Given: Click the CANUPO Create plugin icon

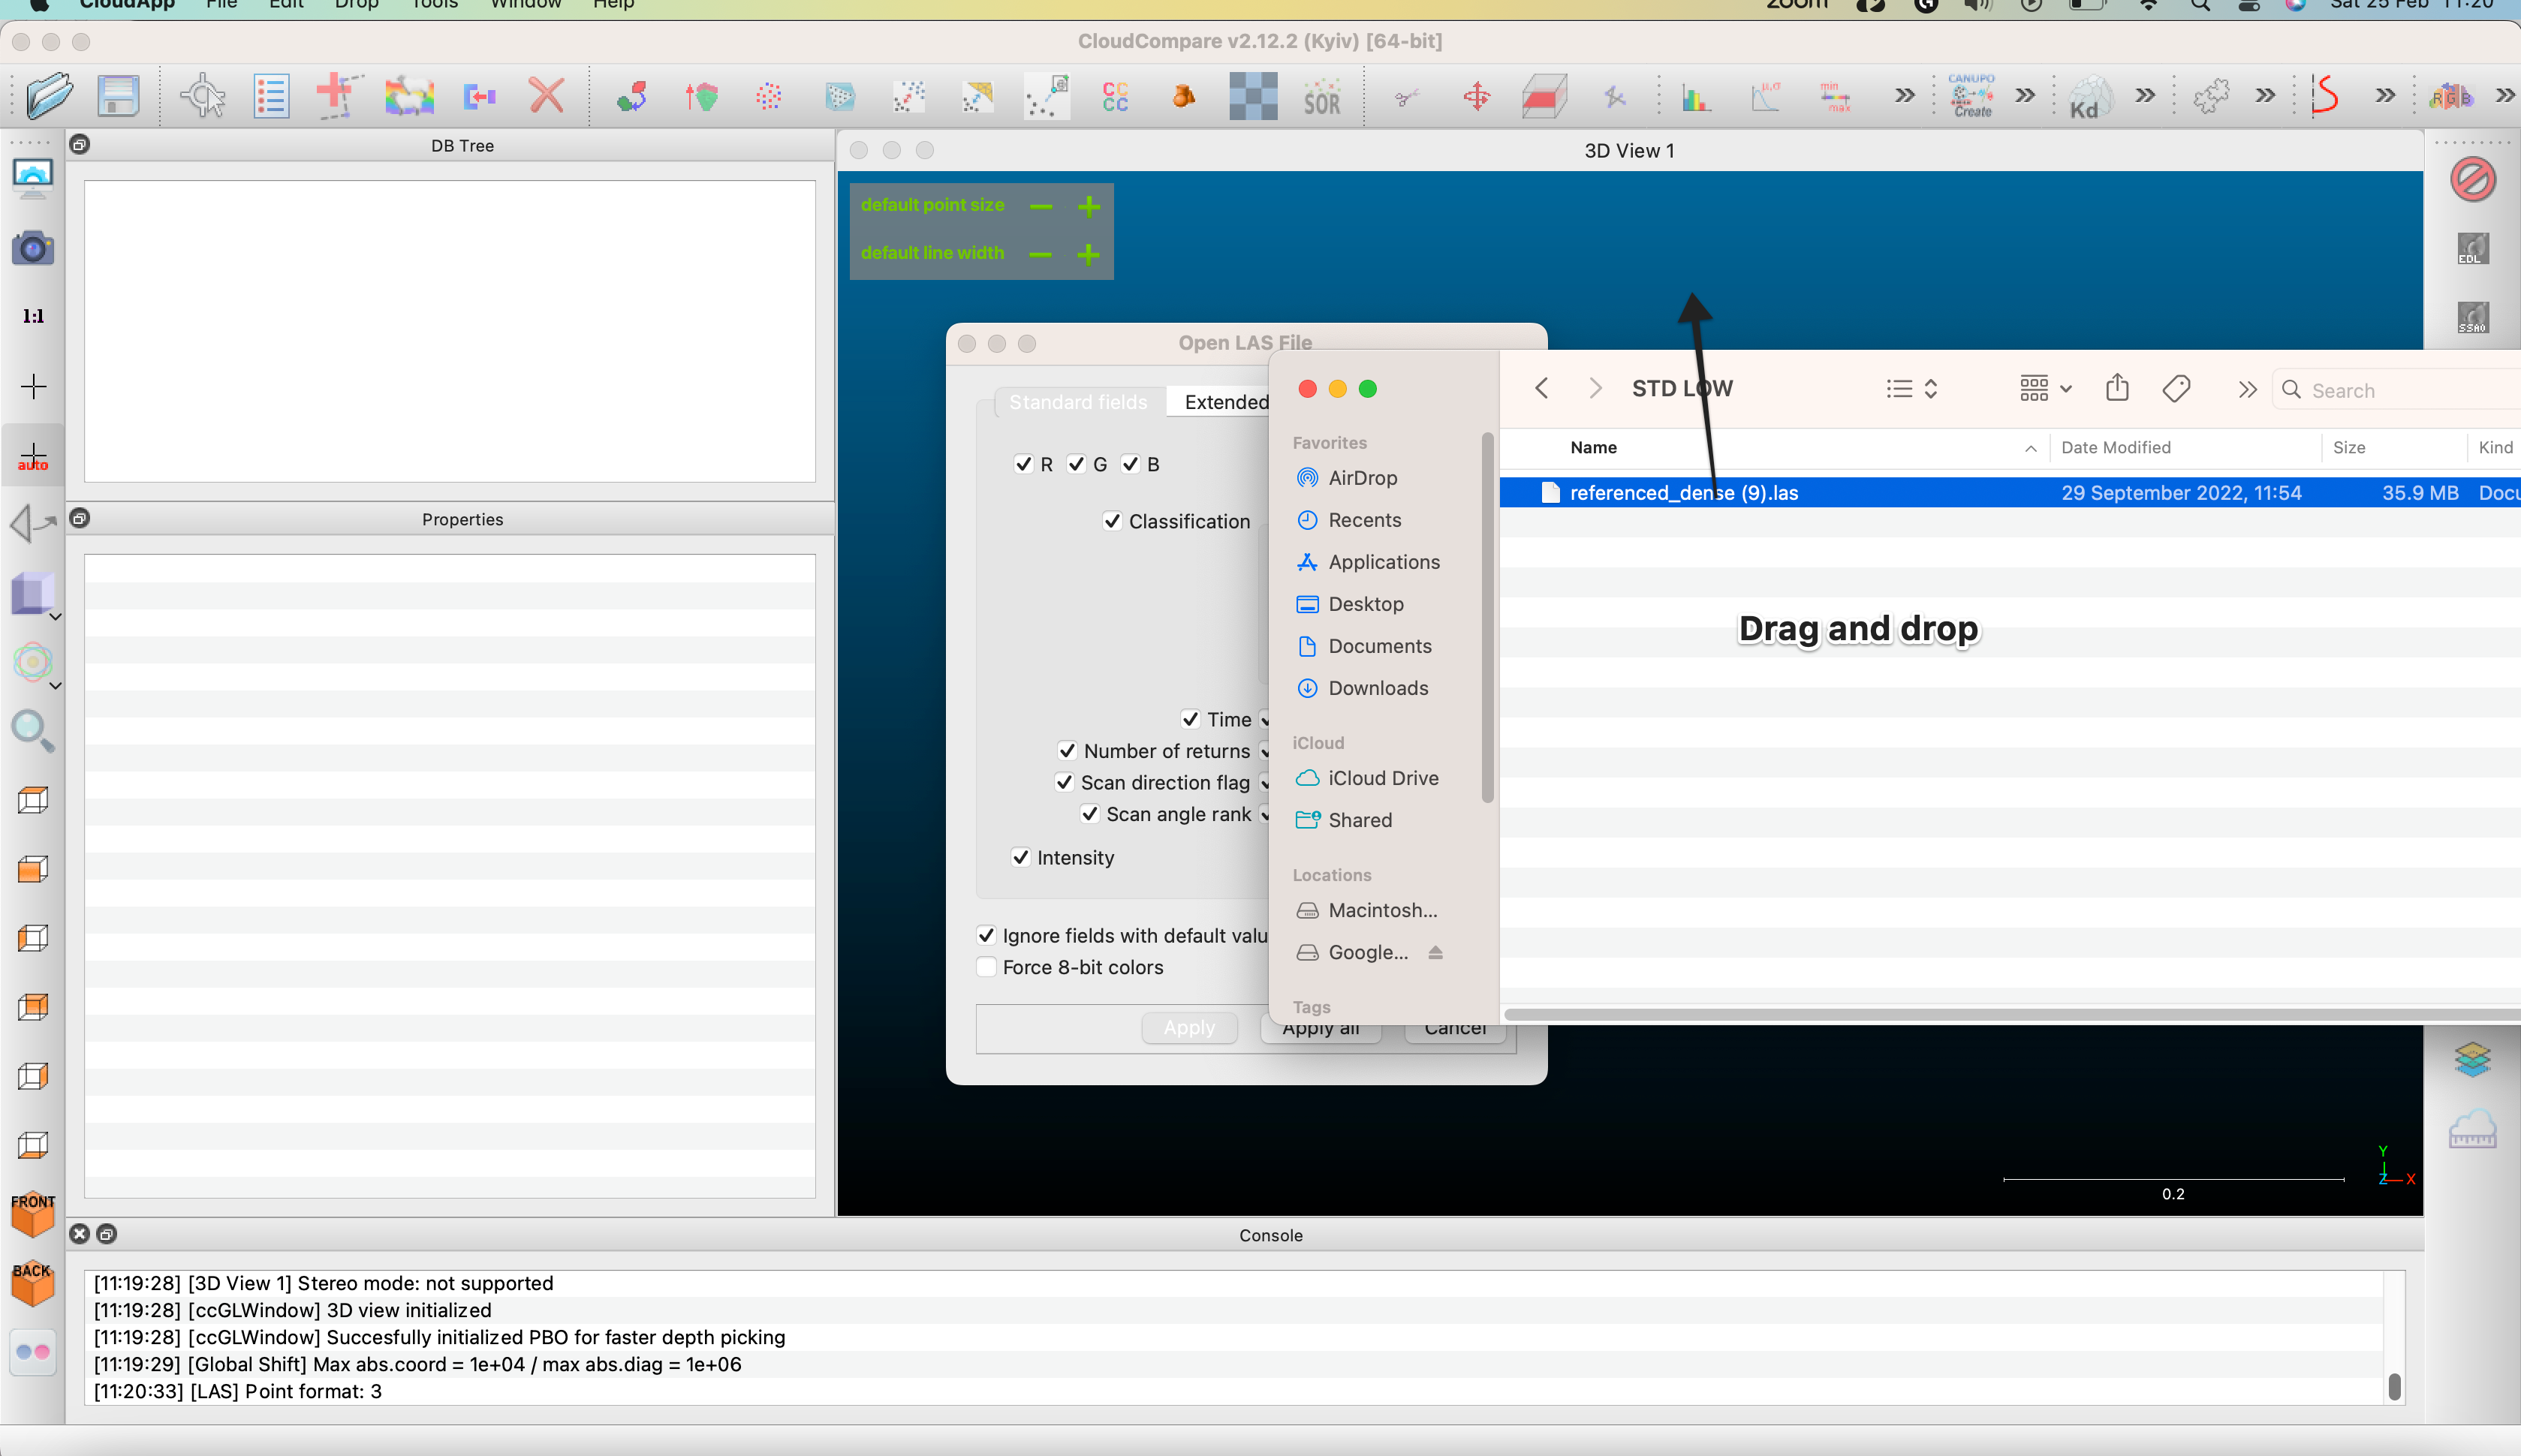Looking at the screenshot, I should (1971, 96).
